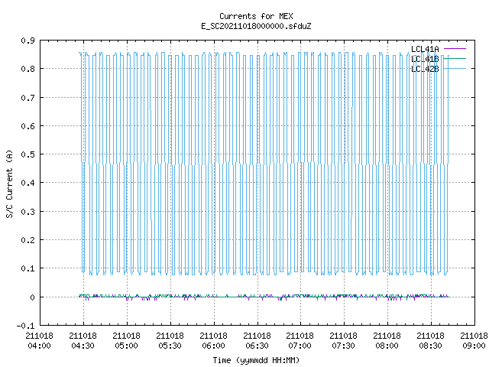
Task: Click the 211018 05:30 time tick label
Action: (x=170, y=341)
